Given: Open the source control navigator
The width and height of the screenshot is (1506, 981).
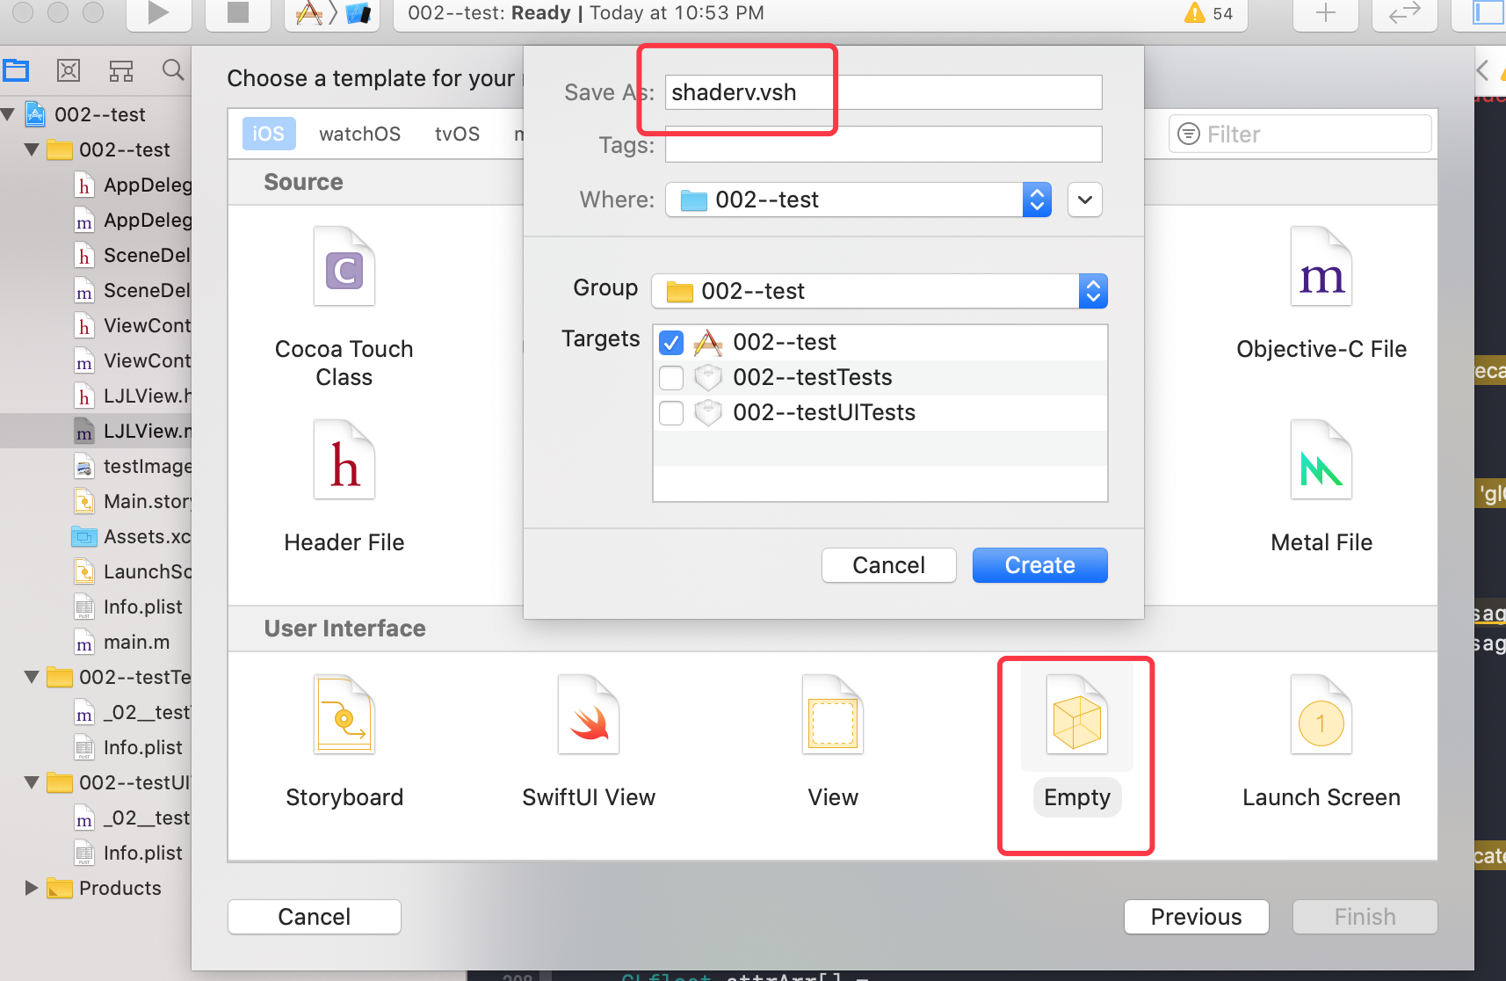Looking at the screenshot, I should [69, 70].
